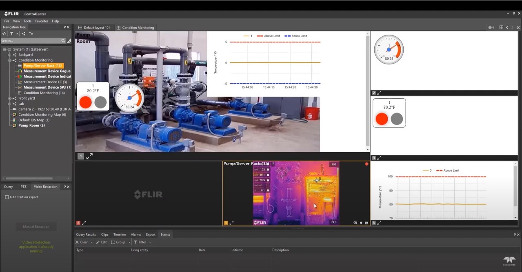The image size is (522, 272).
Task: Maximize chart tile 6 with expand arrows
Action: pyautogui.click(x=379, y=223)
